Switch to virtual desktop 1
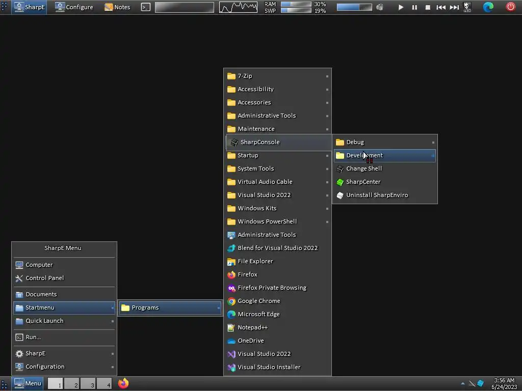 55,384
